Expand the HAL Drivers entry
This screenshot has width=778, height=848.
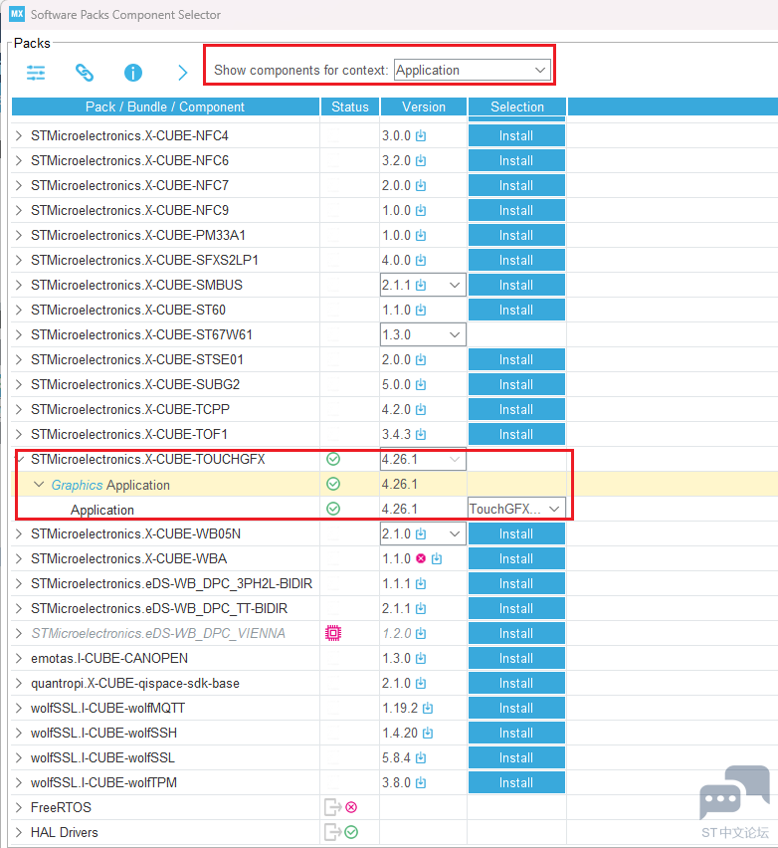[x=19, y=832]
